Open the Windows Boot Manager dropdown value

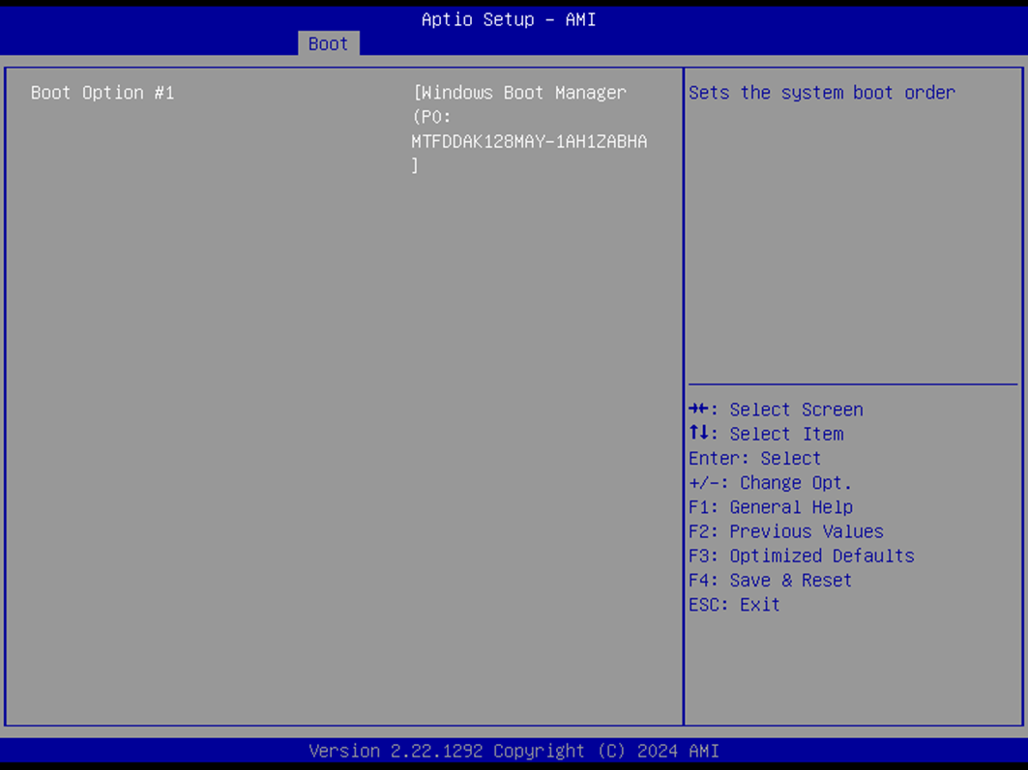tap(519, 93)
